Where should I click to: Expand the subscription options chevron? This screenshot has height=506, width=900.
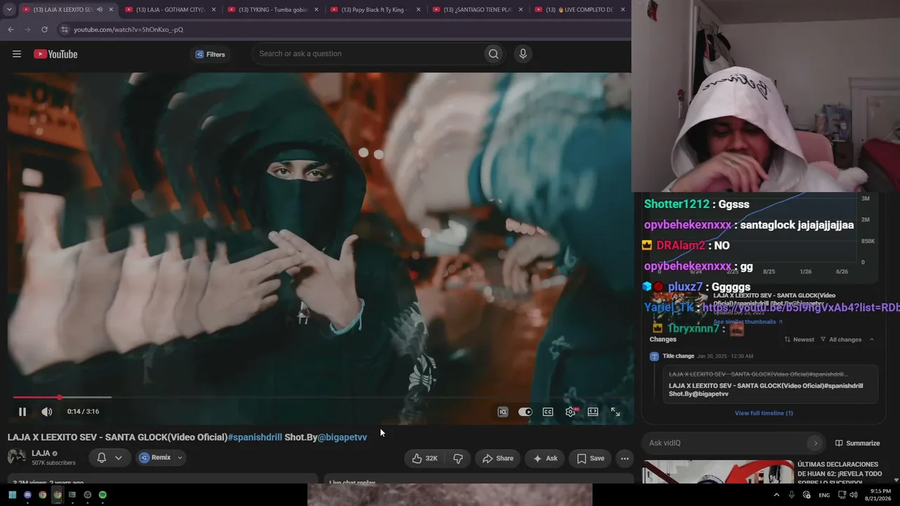pos(118,458)
